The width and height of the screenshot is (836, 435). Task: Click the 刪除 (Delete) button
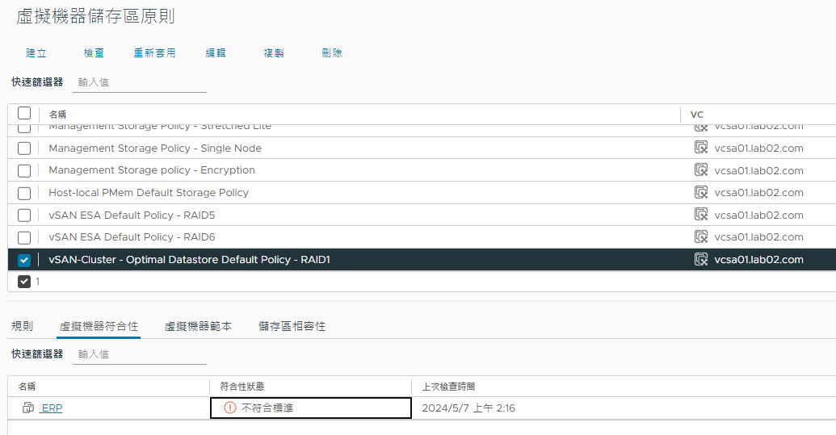[x=332, y=53]
